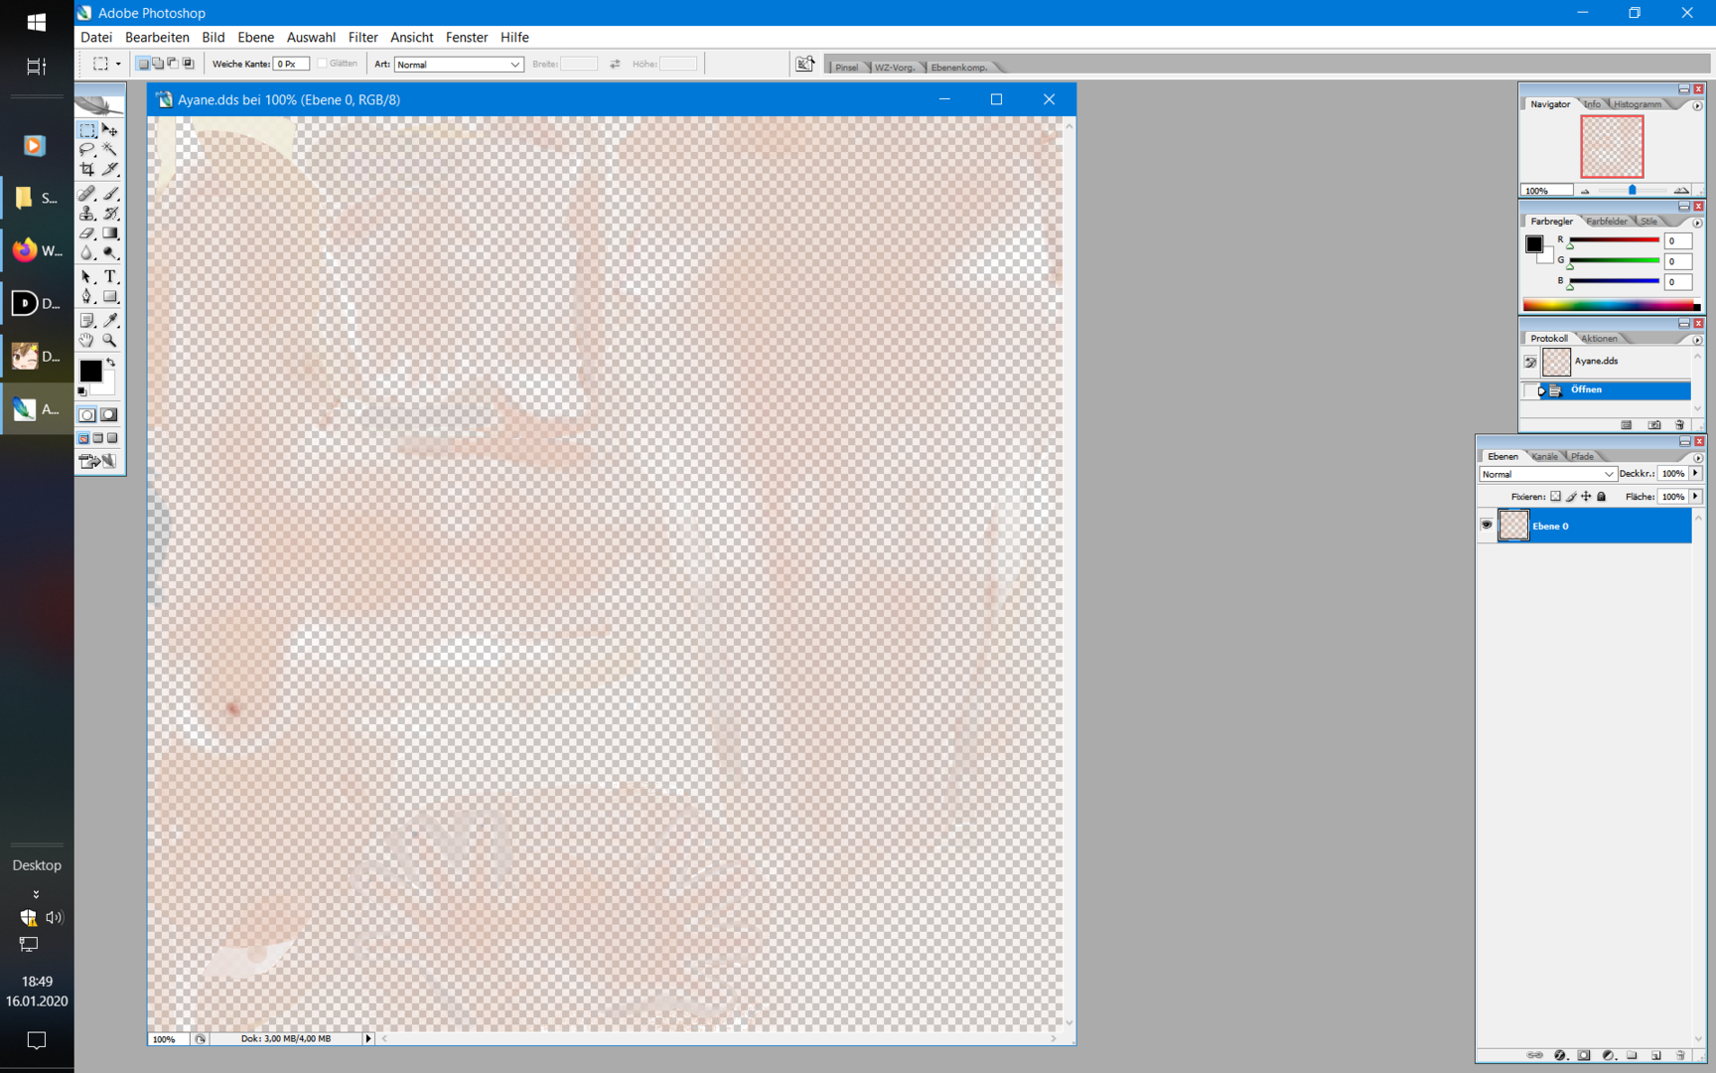This screenshot has height=1073, width=1716.
Task: Select the Eraser tool
Action: pos(87,233)
